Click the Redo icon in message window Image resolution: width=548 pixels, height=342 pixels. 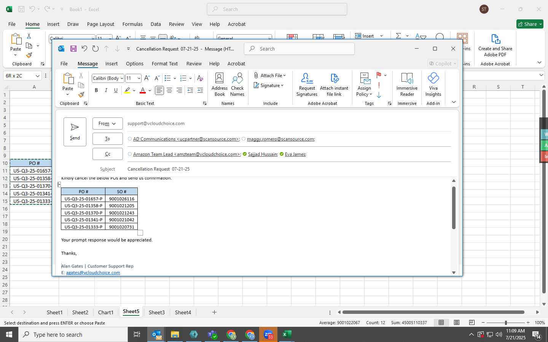point(96,49)
